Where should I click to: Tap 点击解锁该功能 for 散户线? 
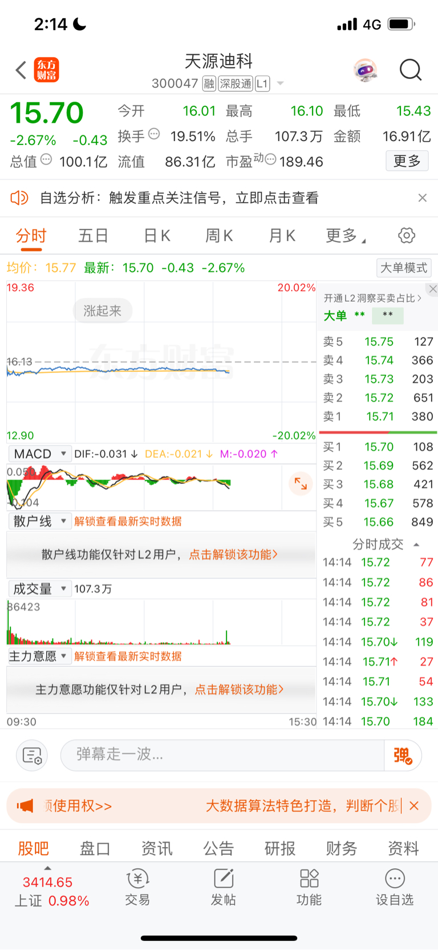pos(233,554)
